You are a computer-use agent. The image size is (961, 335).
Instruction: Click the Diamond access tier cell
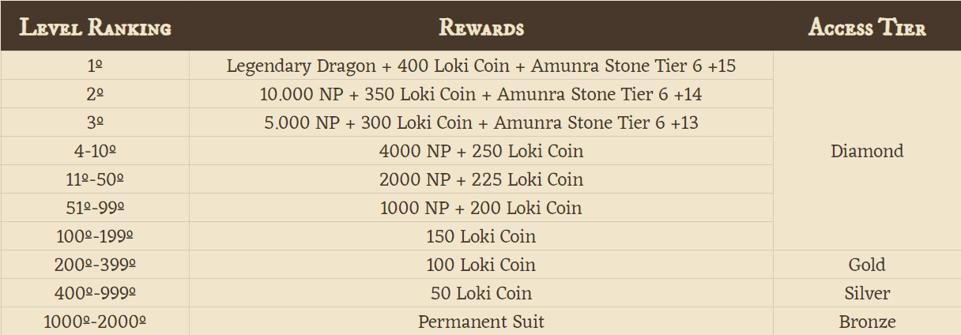coord(867,151)
